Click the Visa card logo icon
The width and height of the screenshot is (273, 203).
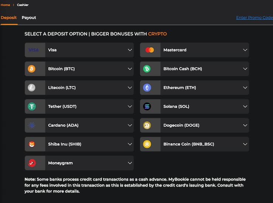[34, 50]
